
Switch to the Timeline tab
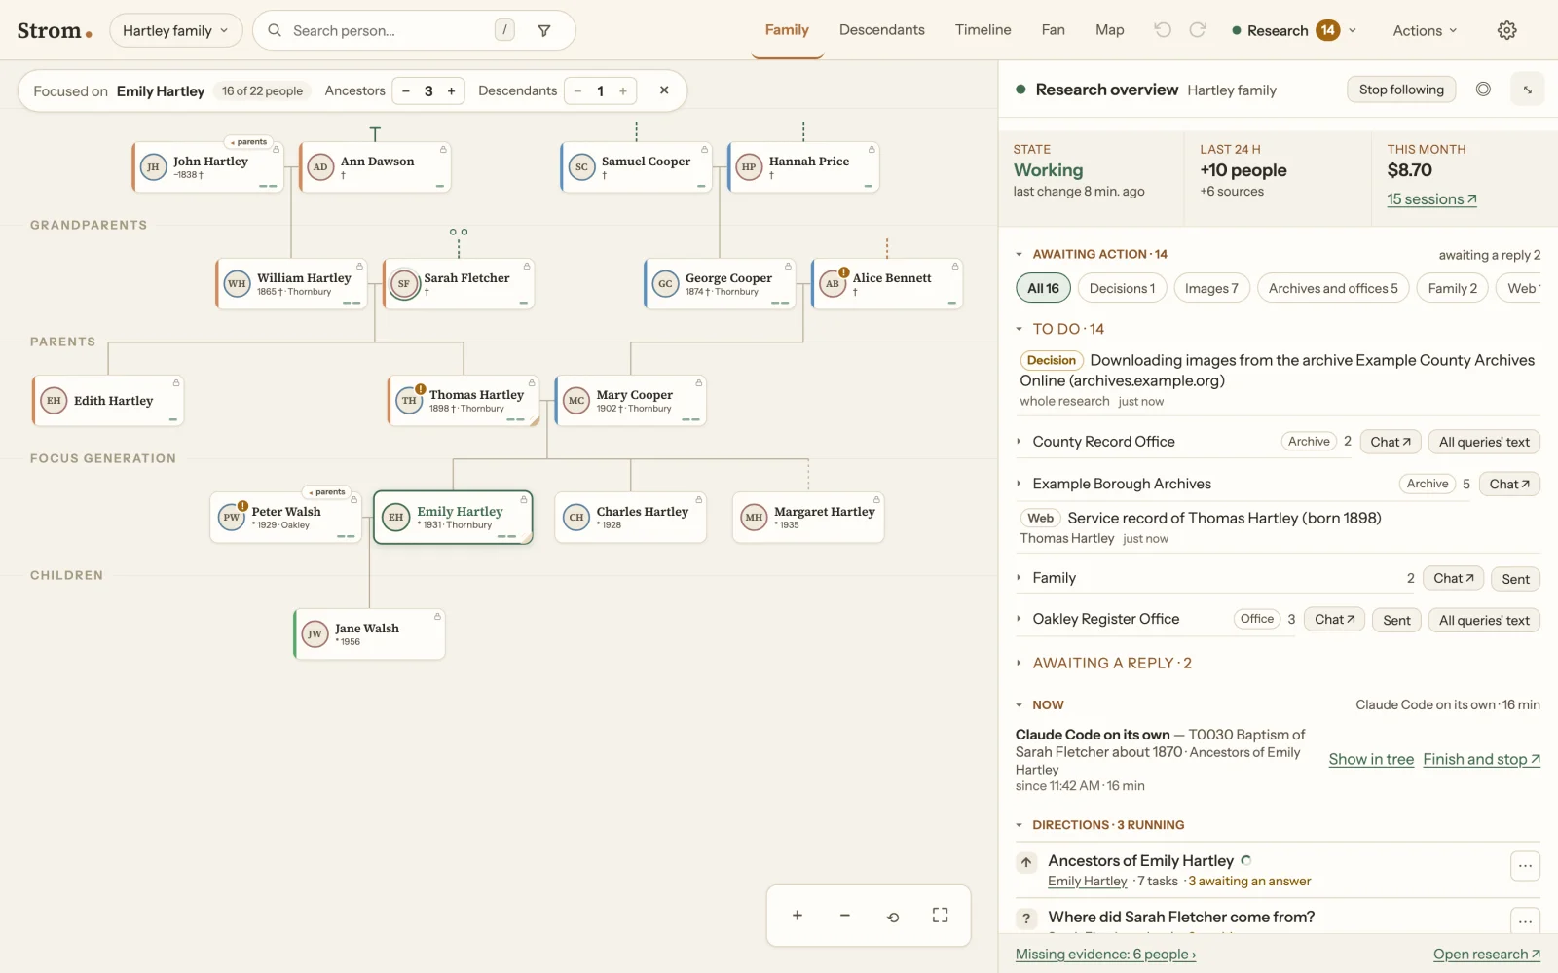pos(983,30)
